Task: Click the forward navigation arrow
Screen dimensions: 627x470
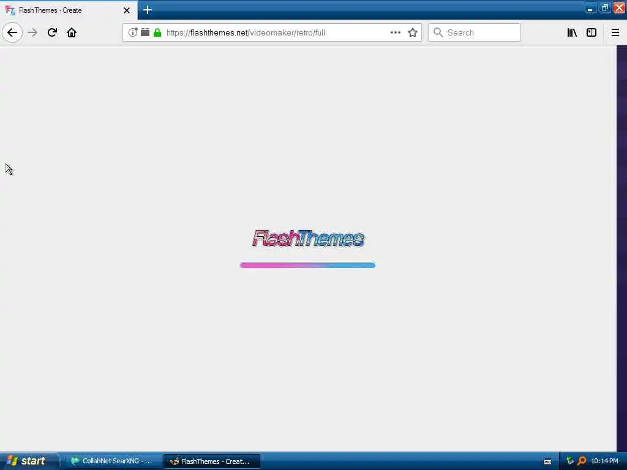Action: [x=32, y=32]
